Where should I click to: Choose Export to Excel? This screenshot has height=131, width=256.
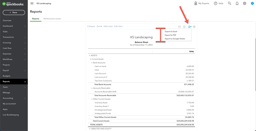tap(171, 32)
